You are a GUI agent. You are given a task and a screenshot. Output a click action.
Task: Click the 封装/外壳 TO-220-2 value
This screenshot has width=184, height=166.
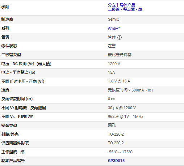(x=116, y=134)
